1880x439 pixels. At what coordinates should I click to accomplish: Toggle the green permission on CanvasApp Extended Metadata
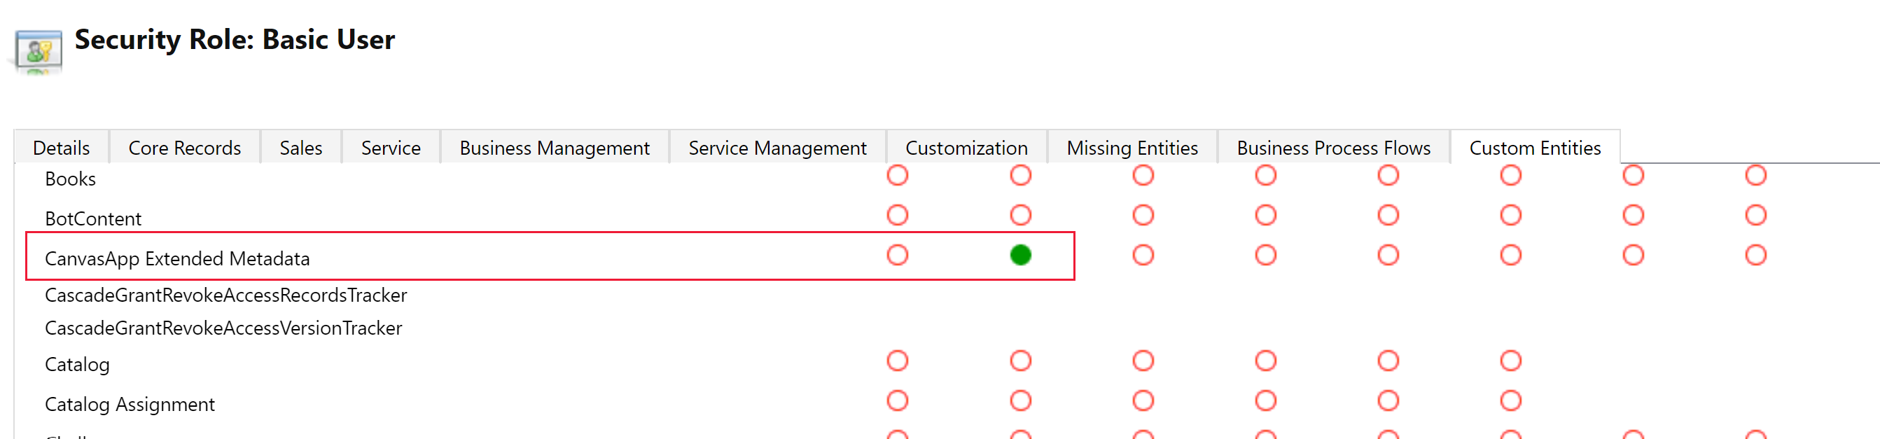(x=1020, y=256)
